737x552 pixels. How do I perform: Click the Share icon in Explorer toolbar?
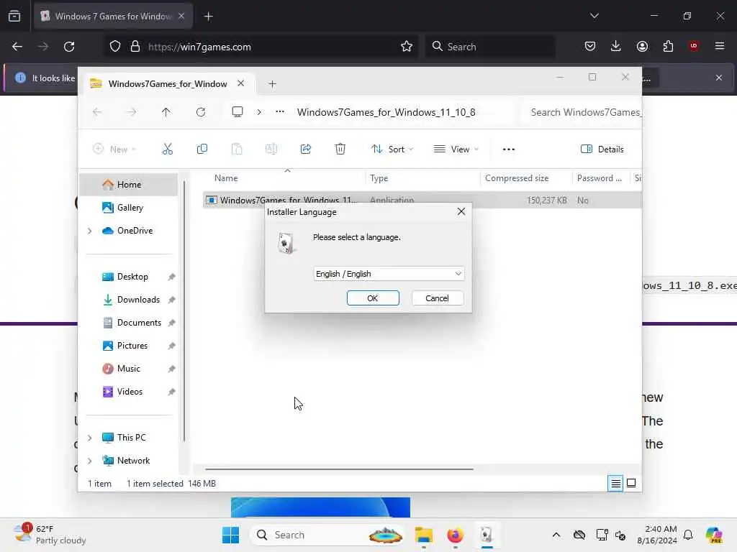[x=306, y=149]
